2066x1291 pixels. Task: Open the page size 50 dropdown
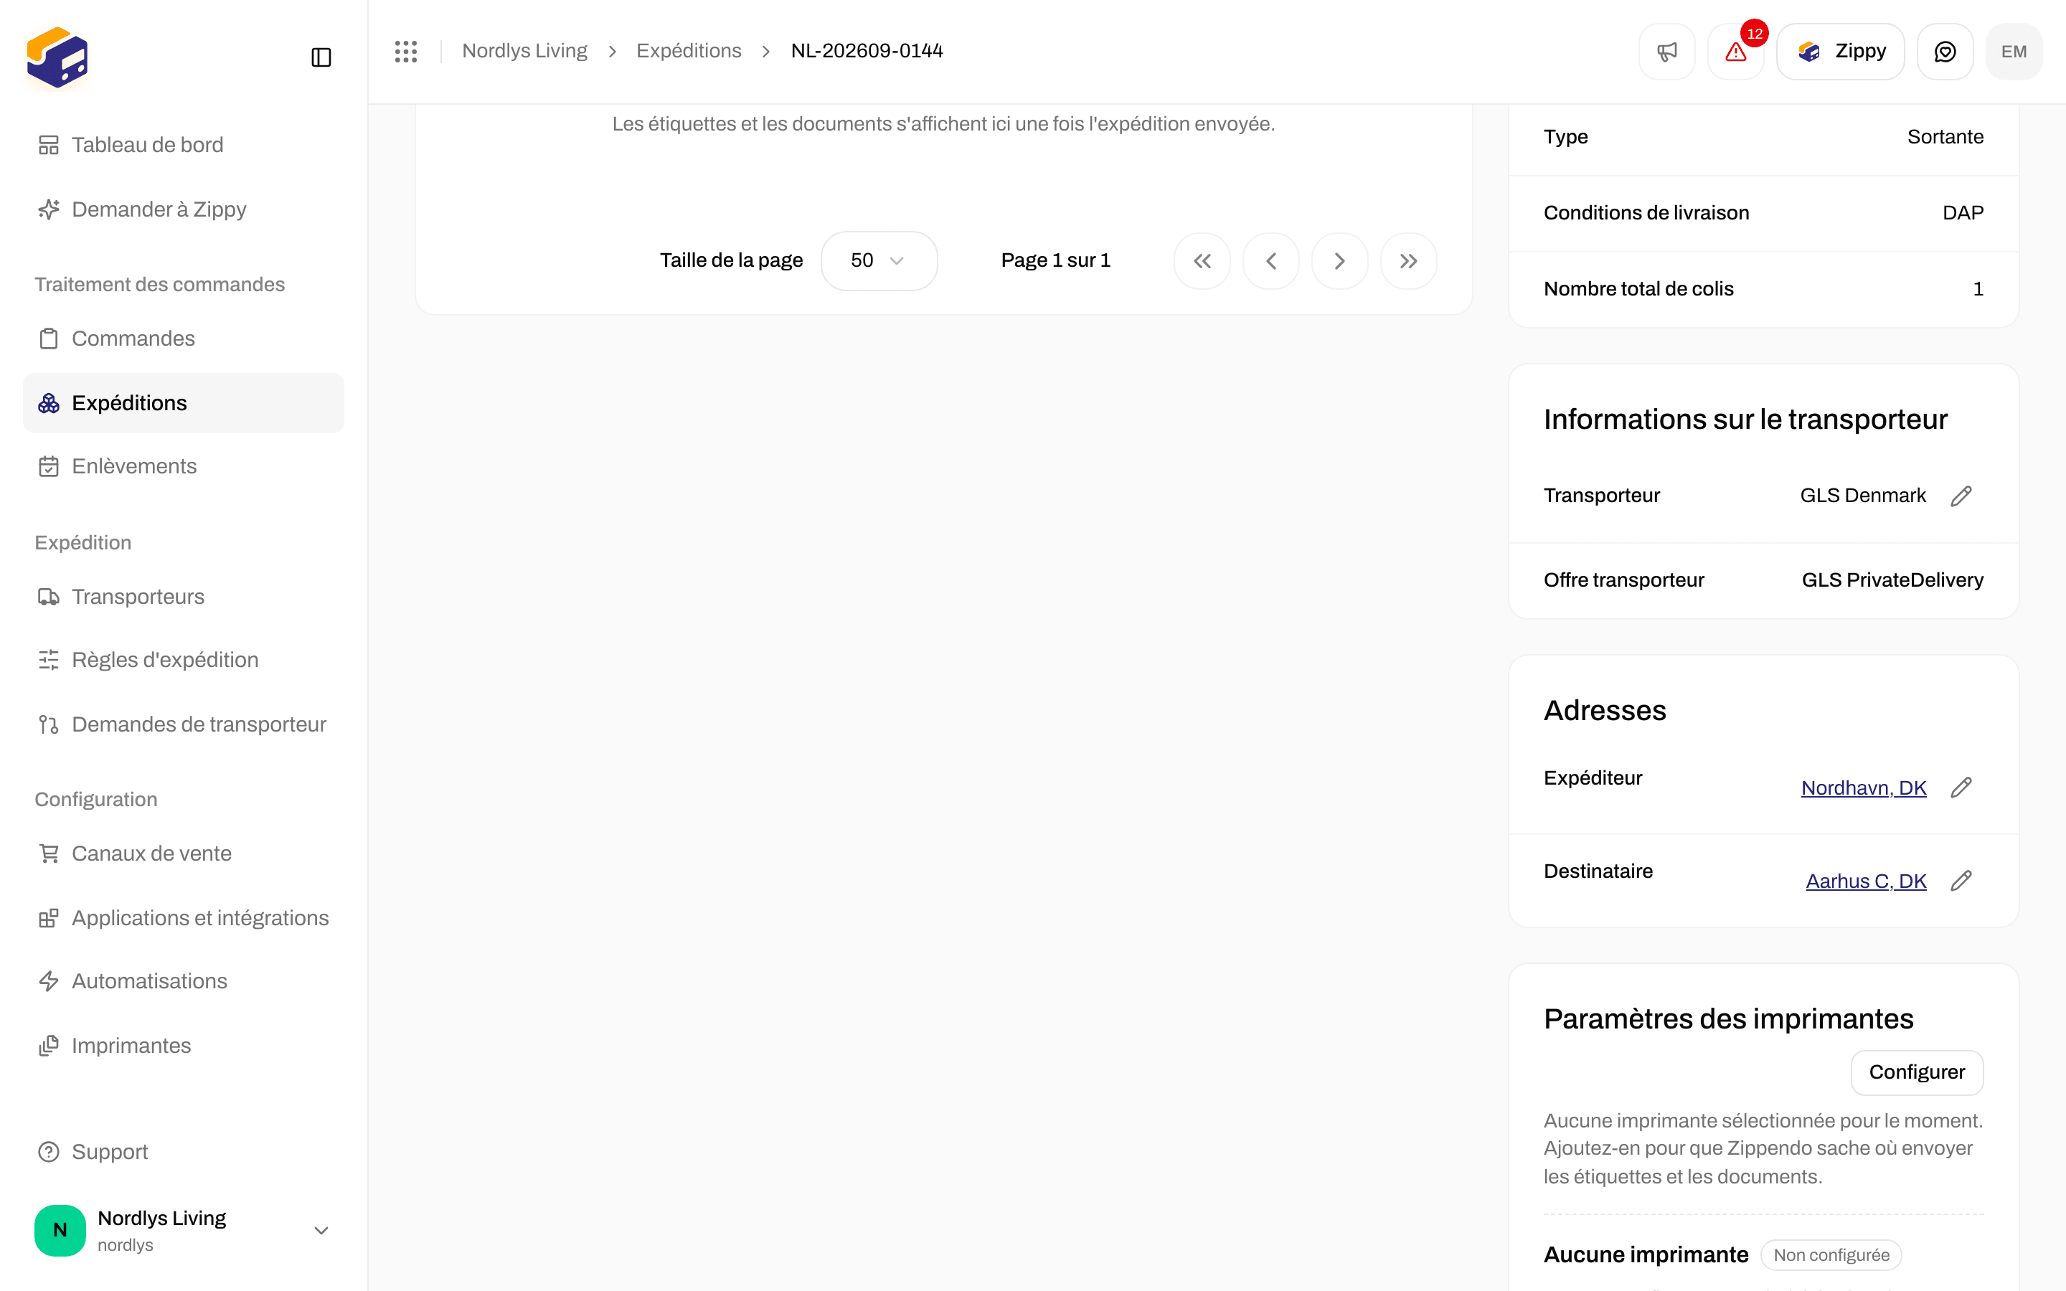click(x=879, y=261)
